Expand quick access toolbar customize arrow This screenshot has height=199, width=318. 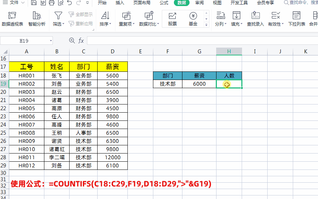87,2
